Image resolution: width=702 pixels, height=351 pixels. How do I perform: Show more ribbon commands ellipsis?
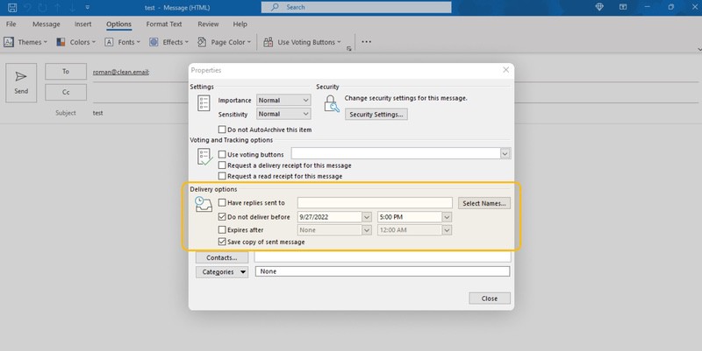(x=366, y=41)
